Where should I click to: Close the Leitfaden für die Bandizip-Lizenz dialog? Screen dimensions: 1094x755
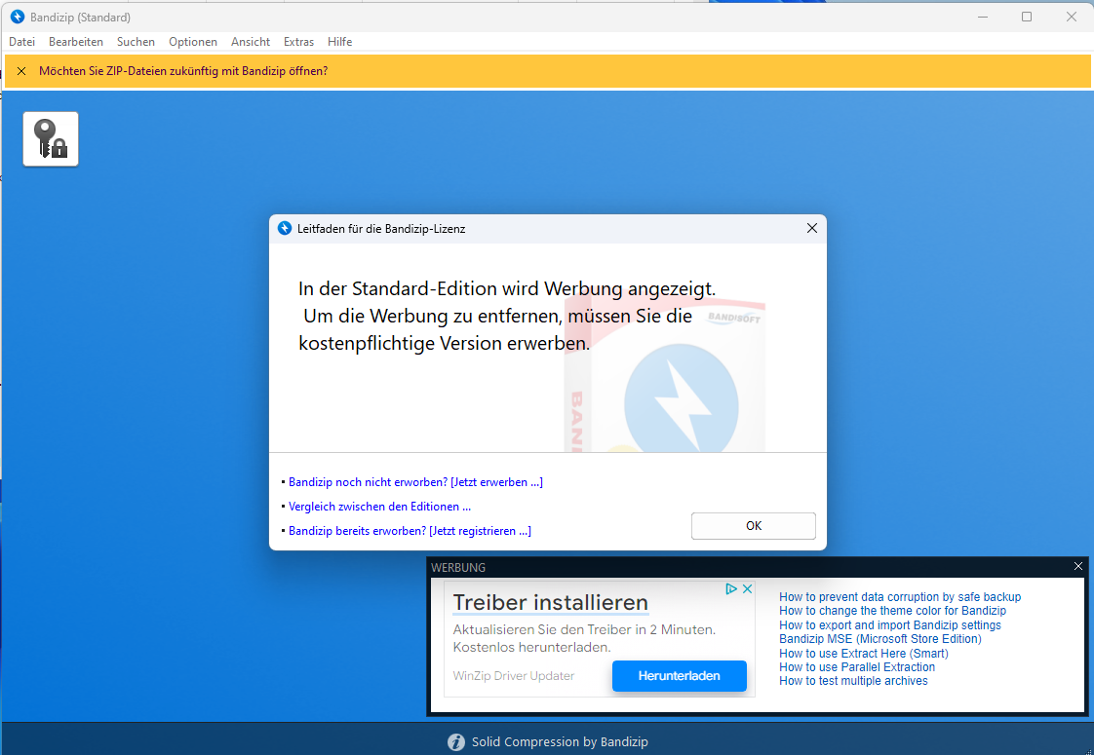pyautogui.click(x=811, y=228)
